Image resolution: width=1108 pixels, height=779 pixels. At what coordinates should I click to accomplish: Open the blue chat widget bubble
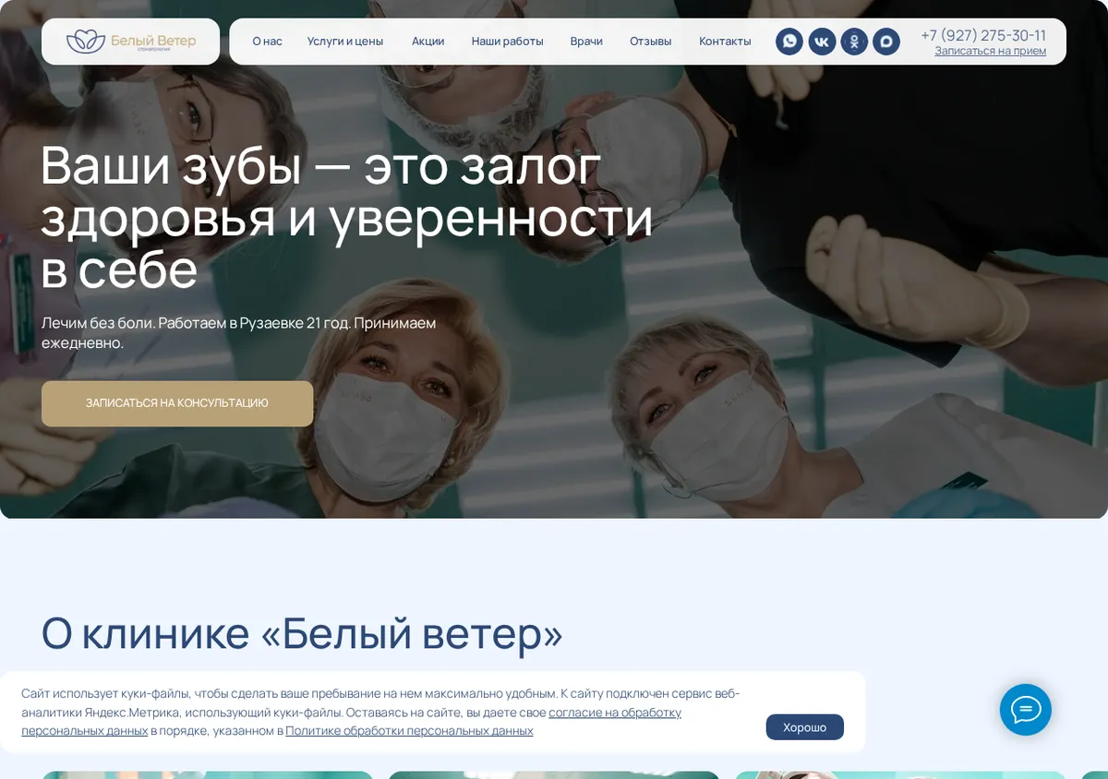tap(1026, 710)
